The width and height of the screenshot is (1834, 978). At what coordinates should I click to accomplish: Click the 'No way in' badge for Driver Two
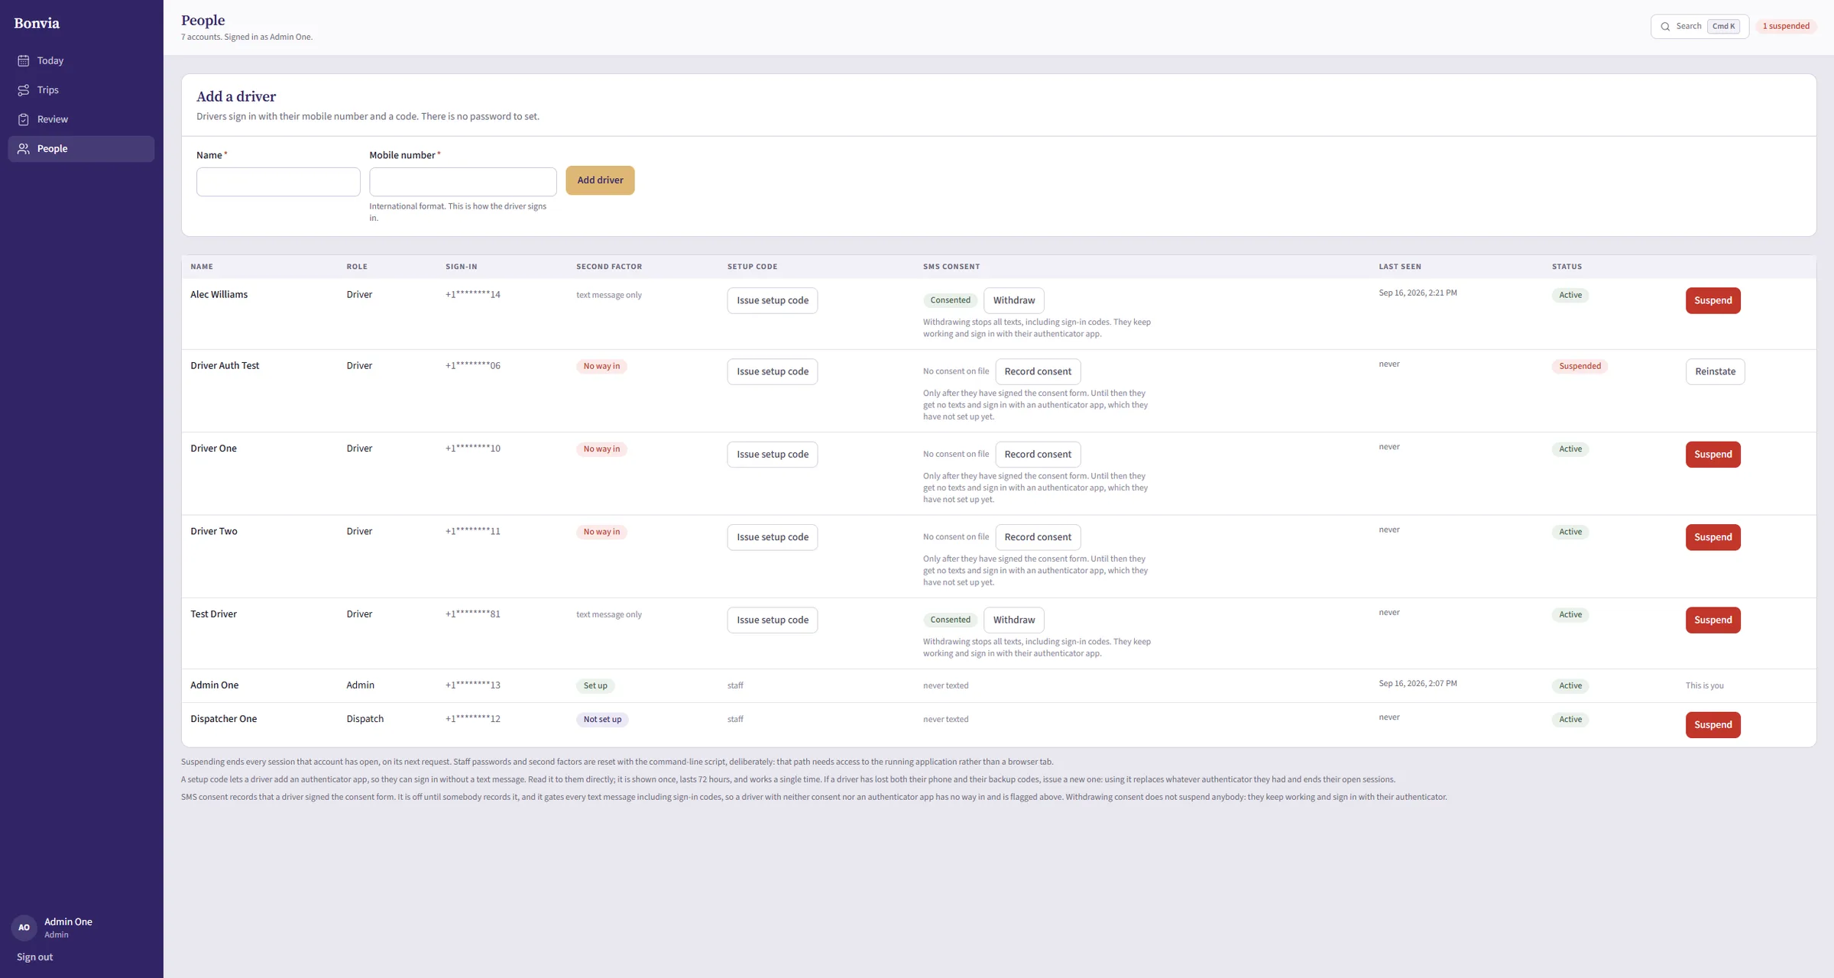pos(601,532)
